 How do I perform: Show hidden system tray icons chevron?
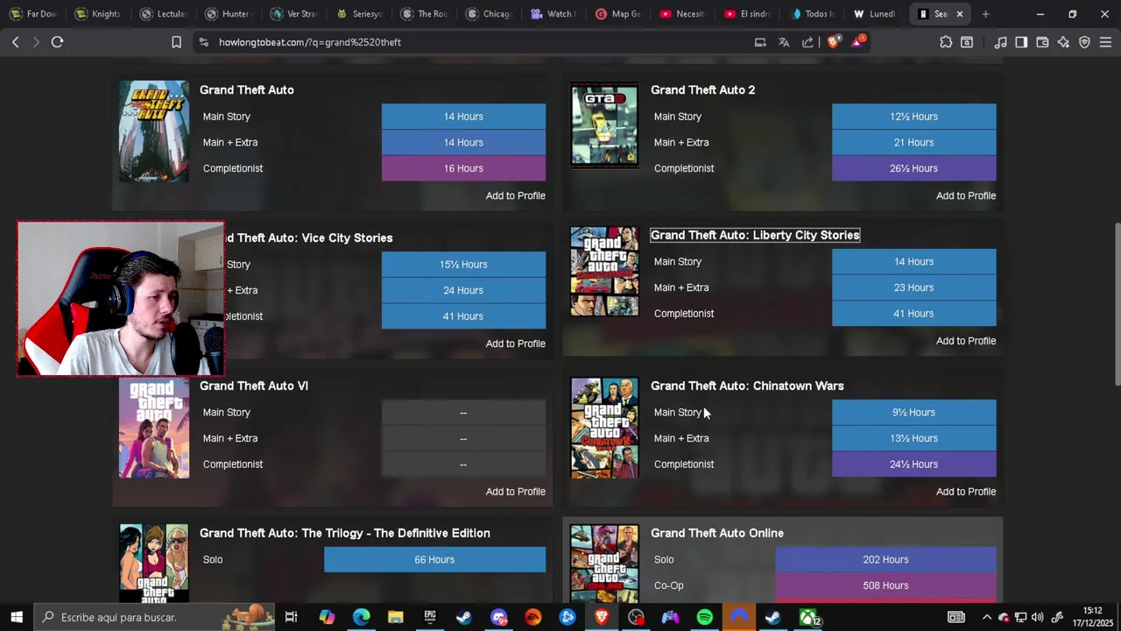point(986,617)
